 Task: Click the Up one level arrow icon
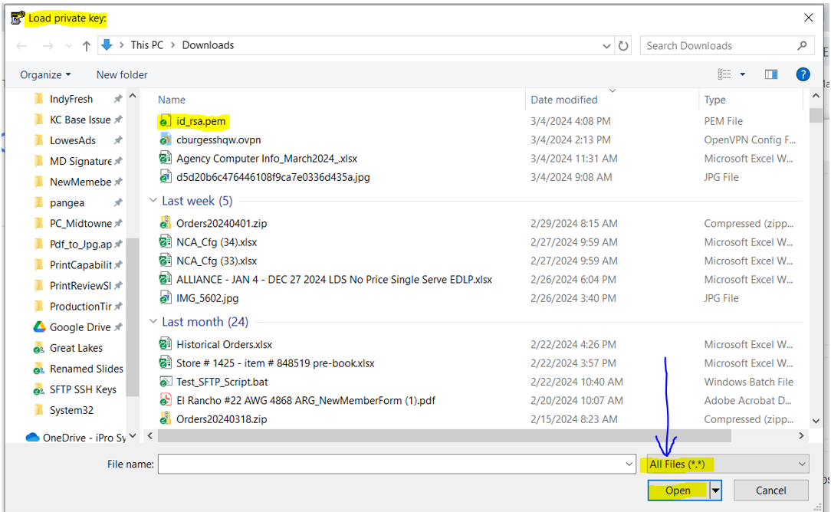(87, 46)
